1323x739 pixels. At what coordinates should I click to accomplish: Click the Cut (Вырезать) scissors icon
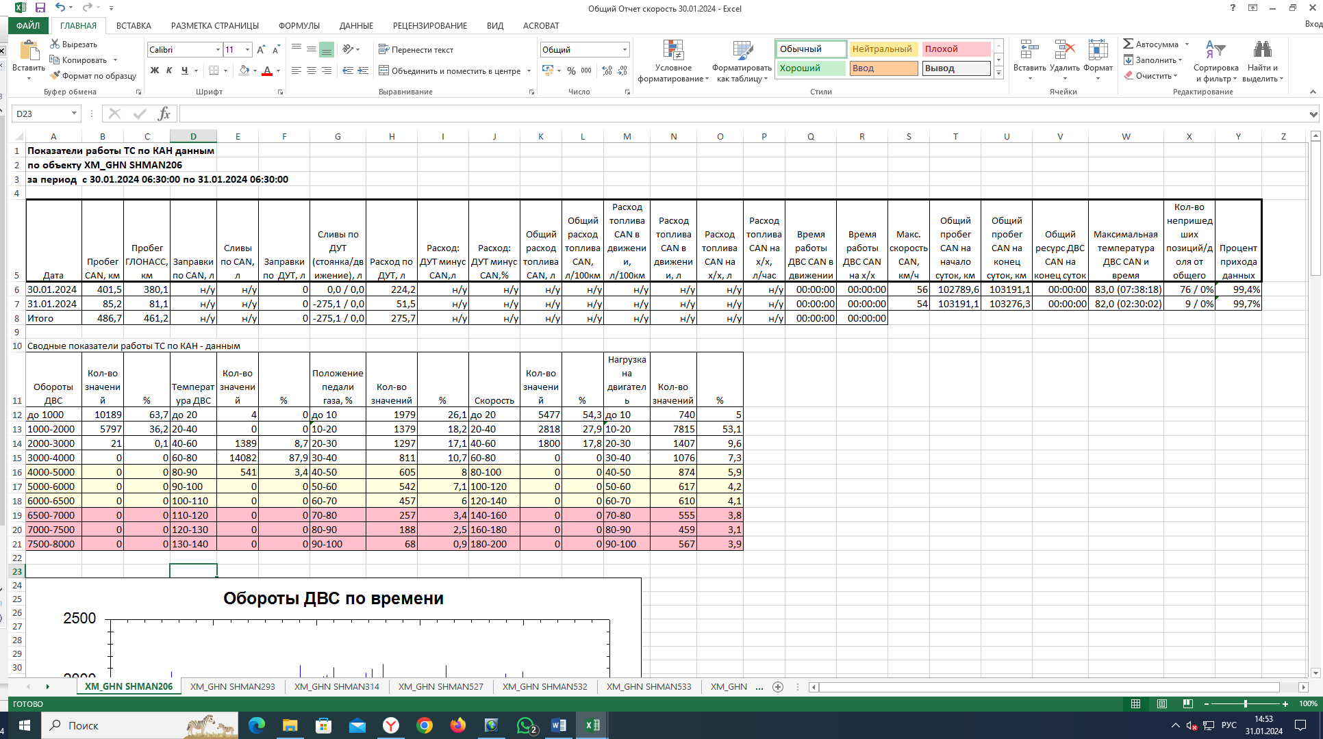point(55,44)
